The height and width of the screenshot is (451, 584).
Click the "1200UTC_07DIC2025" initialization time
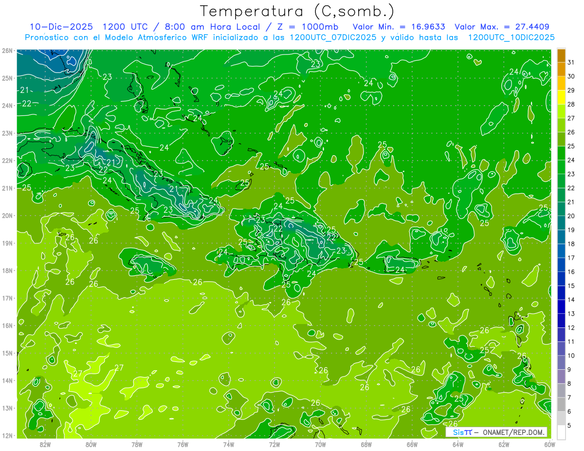point(333,37)
